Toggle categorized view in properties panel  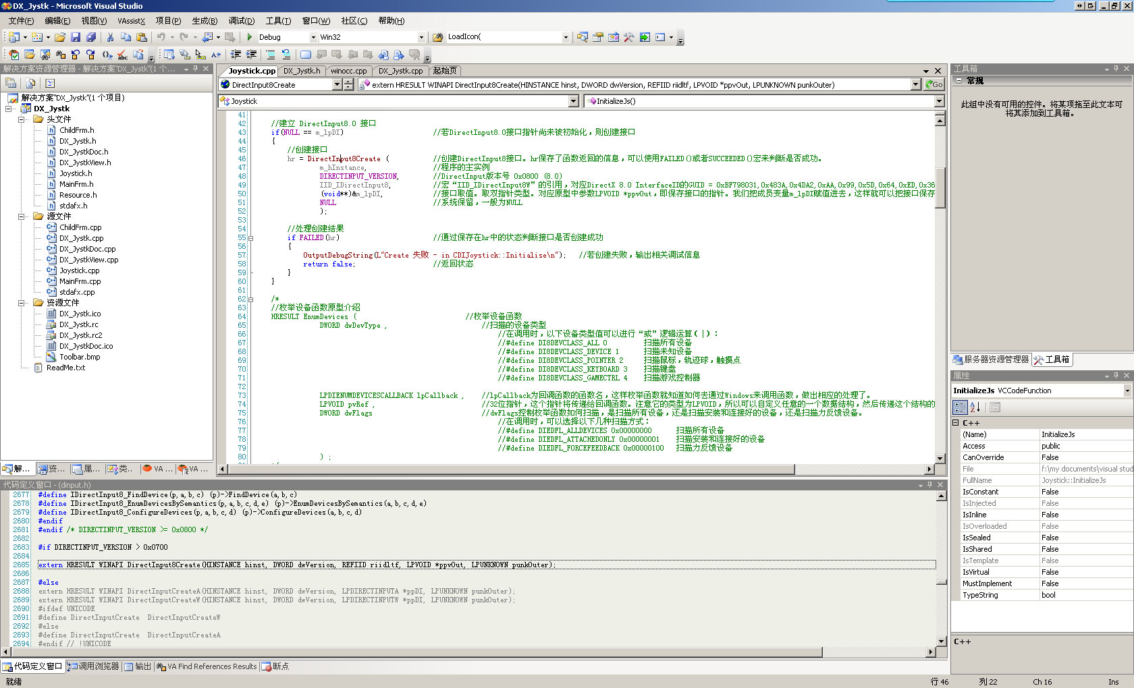pos(960,407)
